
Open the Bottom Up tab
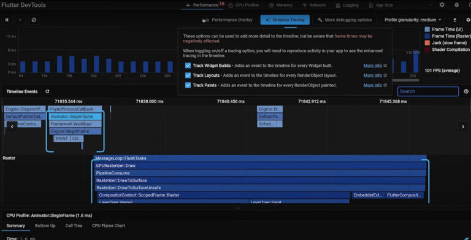[45, 225]
